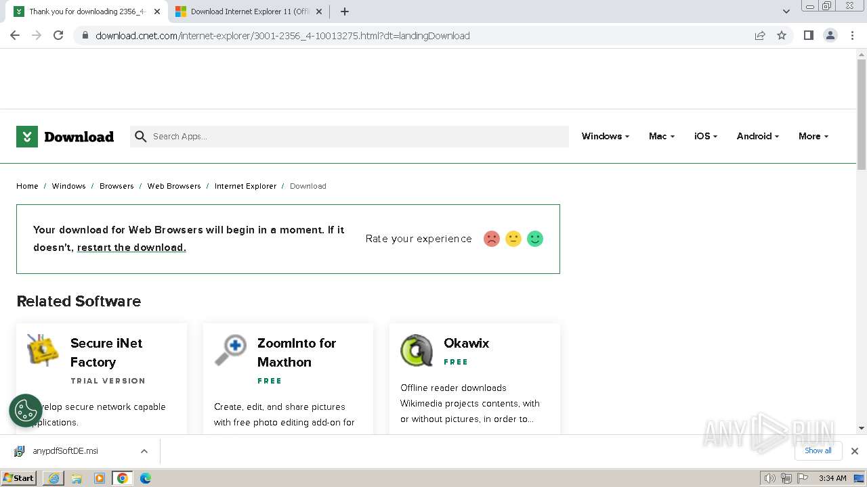Switch to 'Thank you for downloading' tab
867x487 pixels.
pyautogui.click(x=87, y=11)
